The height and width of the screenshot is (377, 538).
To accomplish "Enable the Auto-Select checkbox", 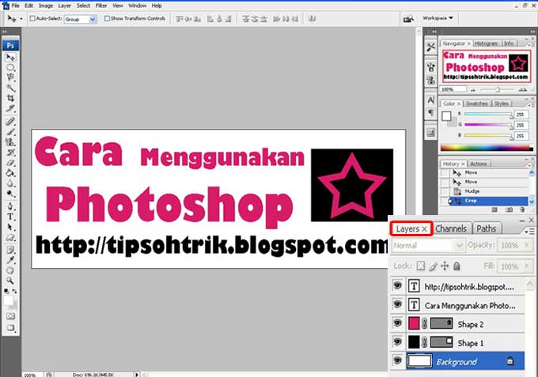I will coord(32,18).
